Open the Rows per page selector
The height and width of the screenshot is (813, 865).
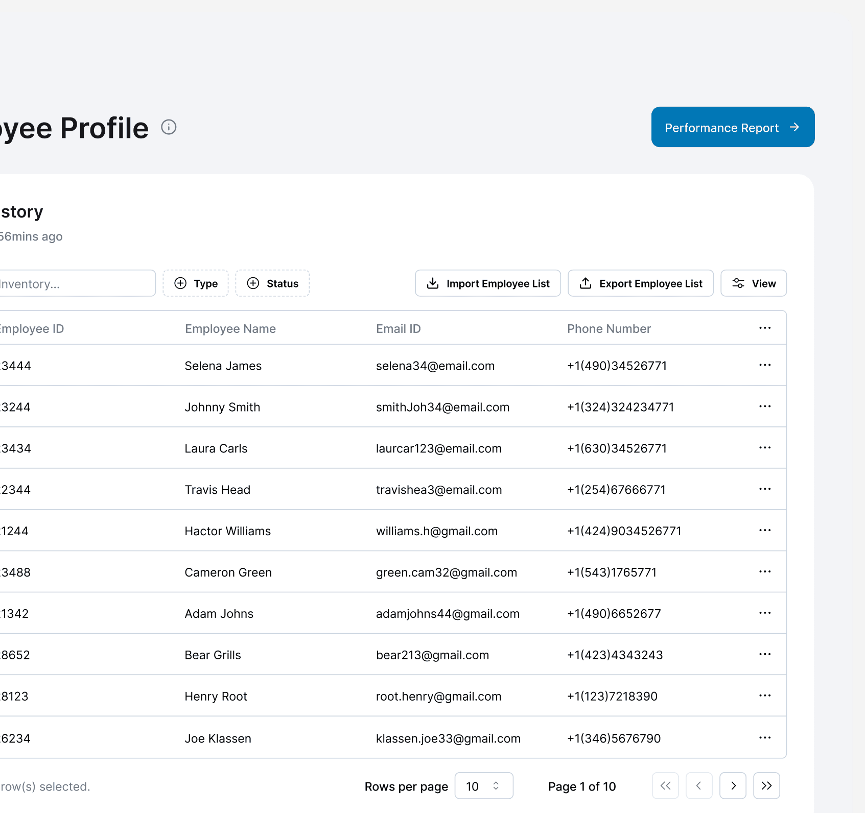click(483, 786)
